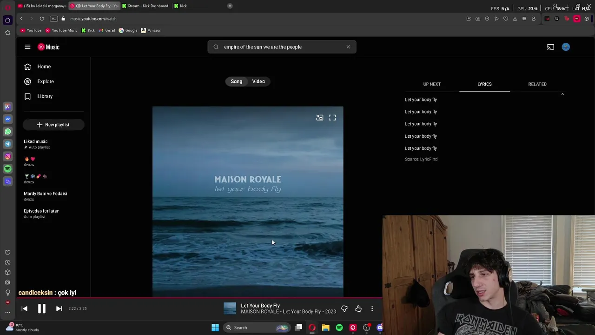595x335 pixels.
Task: Switch to the Stream - Kick Dashboard tab
Action: (x=145, y=6)
